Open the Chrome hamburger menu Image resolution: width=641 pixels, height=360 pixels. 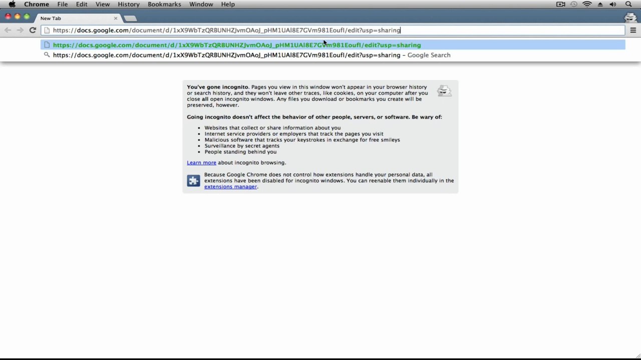pos(633,30)
